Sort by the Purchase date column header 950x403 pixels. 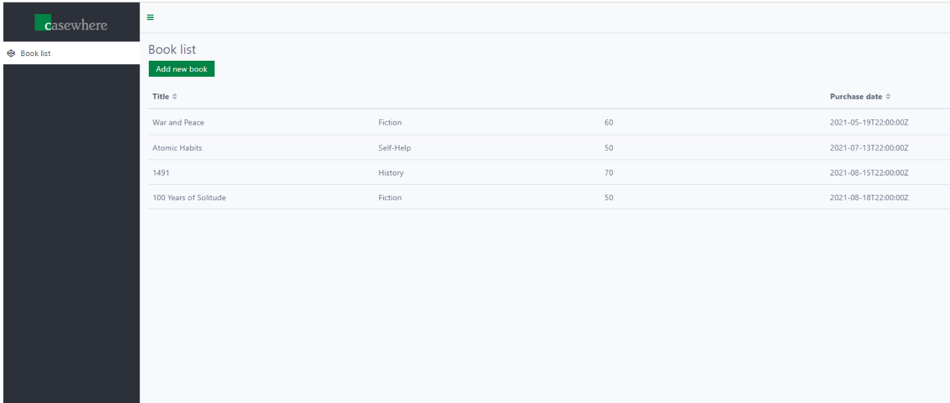(856, 97)
